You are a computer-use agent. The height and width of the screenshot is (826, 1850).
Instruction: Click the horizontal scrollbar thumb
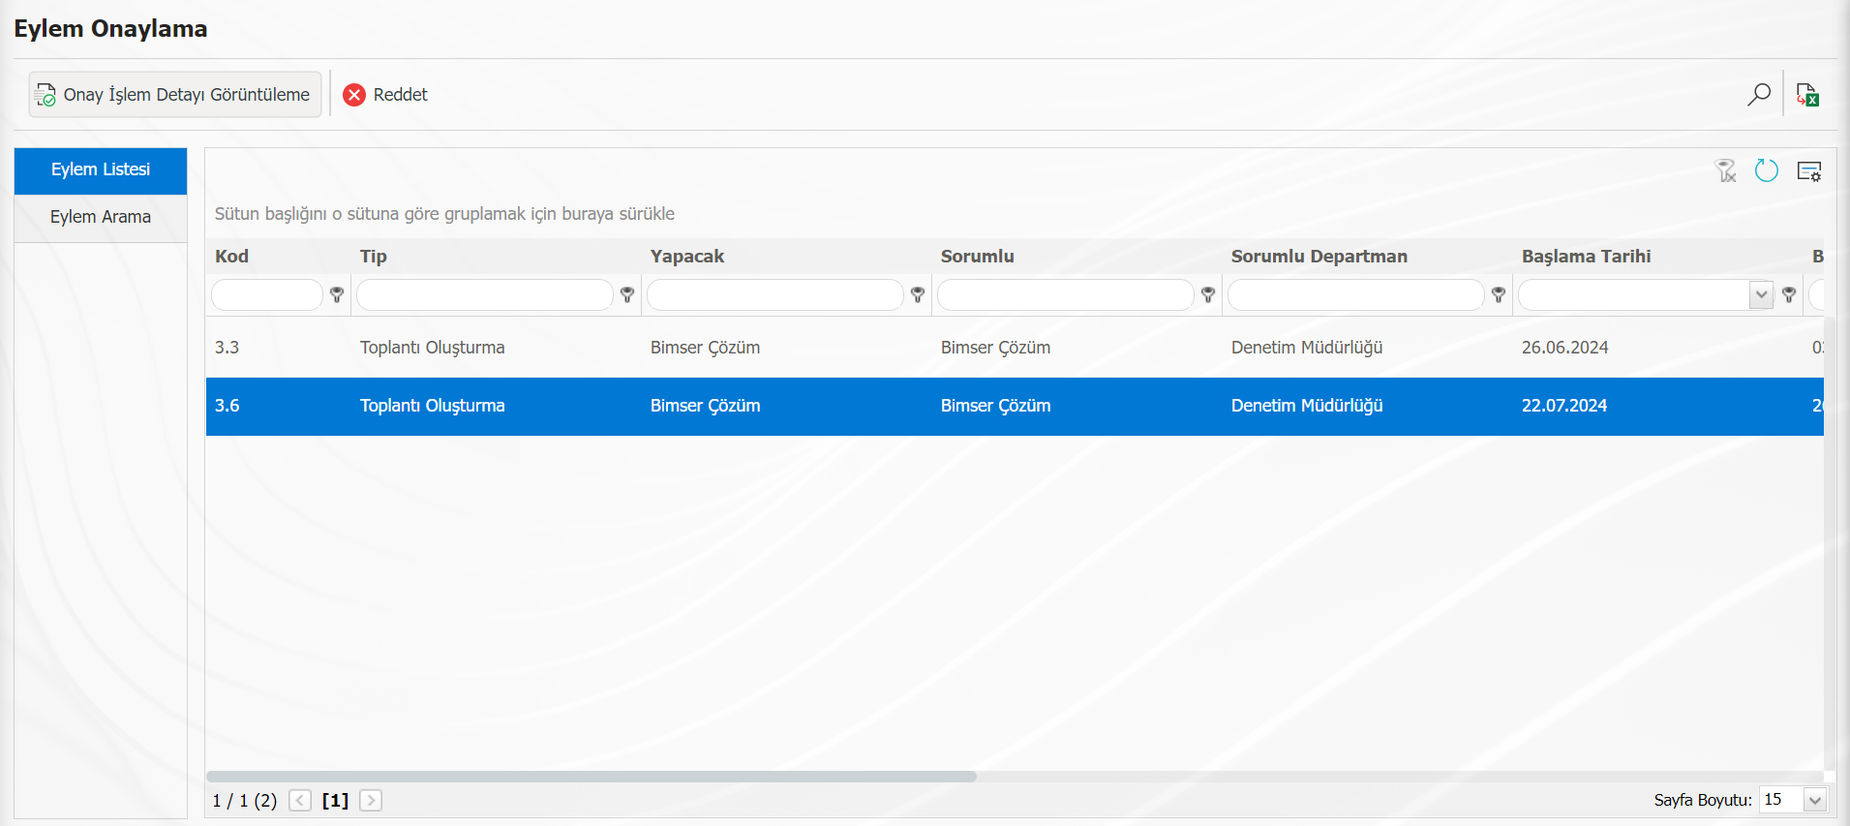pyautogui.click(x=591, y=777)
